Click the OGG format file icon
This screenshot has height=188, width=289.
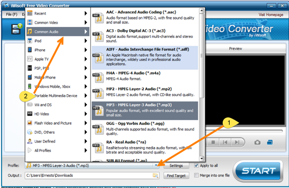coord(98,129)
